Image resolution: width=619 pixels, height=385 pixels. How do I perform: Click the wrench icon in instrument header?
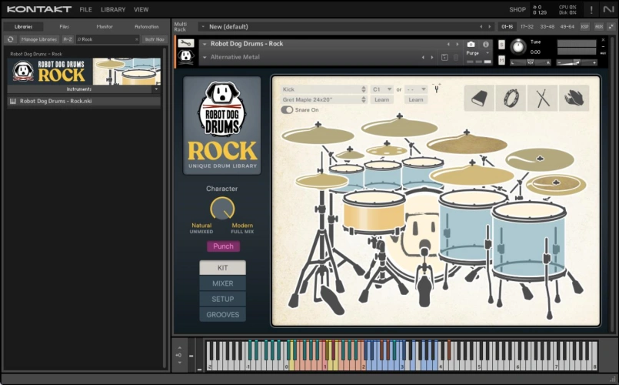(185, 43)
